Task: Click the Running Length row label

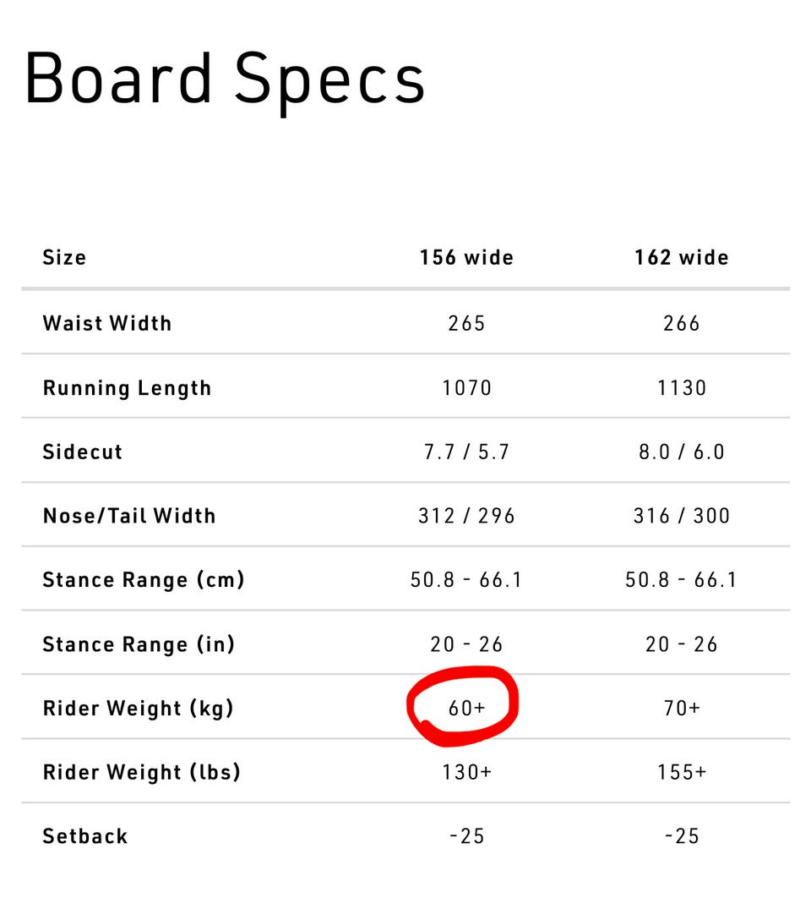Action: click(x=127, y=388)
